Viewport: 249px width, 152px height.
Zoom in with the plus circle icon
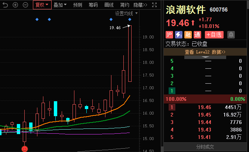pyautogui.click(x=15, y=5)
